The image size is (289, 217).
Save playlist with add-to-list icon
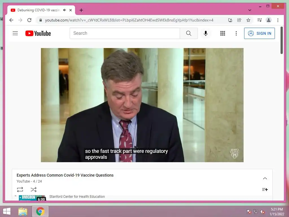265,190
